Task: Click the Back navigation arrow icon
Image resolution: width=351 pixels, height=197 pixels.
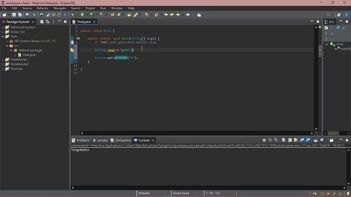Action: coord(178,15)
